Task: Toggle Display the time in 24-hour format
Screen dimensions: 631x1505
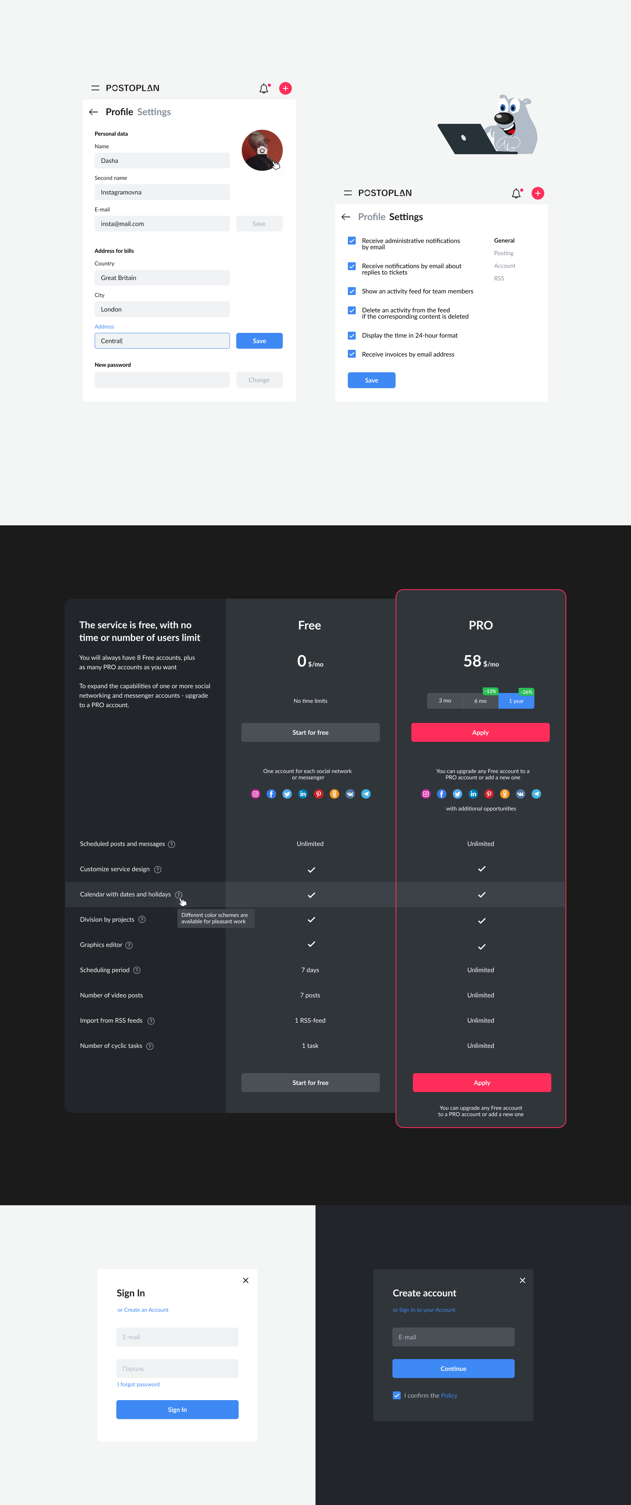Action: (x=352, y=335)
